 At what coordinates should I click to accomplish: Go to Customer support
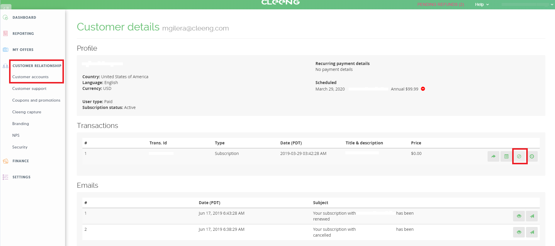[x=29, y=89]
